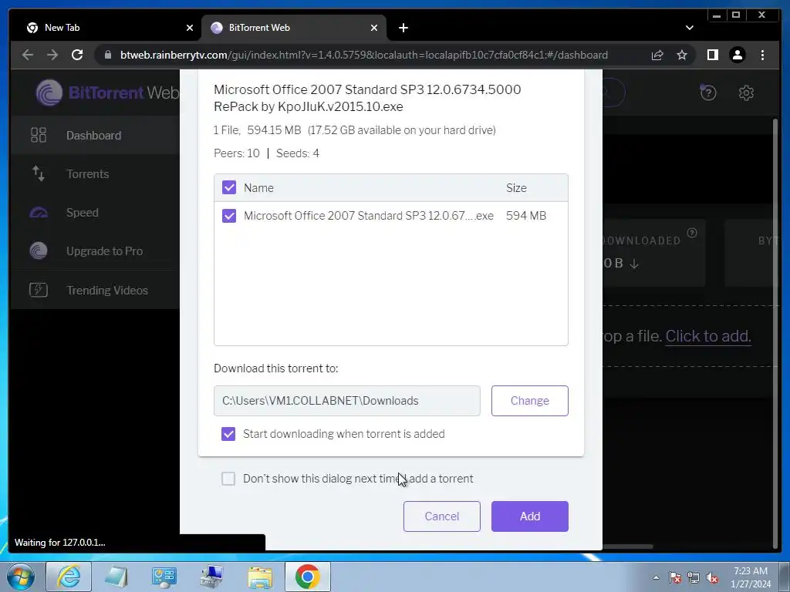Viewport: 790px width, 592px height.
Task: Click the Seeds: 4 text
Action: (297, 153)
